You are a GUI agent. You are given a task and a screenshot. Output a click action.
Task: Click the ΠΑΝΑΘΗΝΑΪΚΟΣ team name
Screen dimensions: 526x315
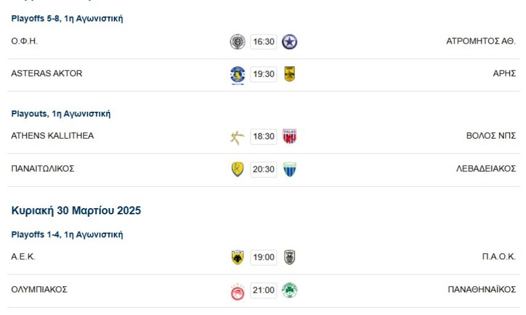pyautogui.click(x=482, y=290)
